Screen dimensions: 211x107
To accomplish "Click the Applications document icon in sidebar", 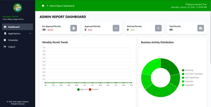I will point(5,33).
